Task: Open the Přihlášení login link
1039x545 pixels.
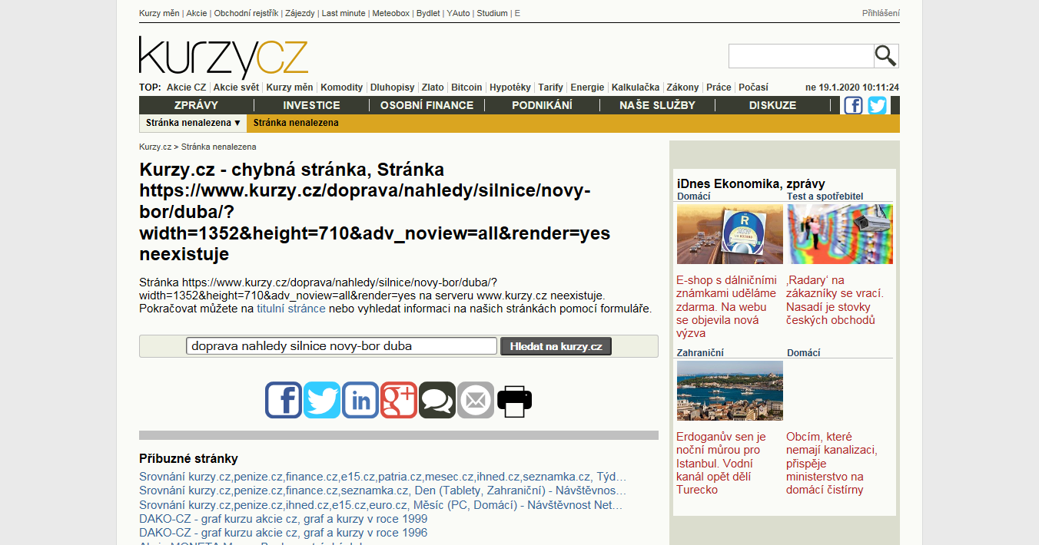Action: pyautogui.click(x=881, y=13)
